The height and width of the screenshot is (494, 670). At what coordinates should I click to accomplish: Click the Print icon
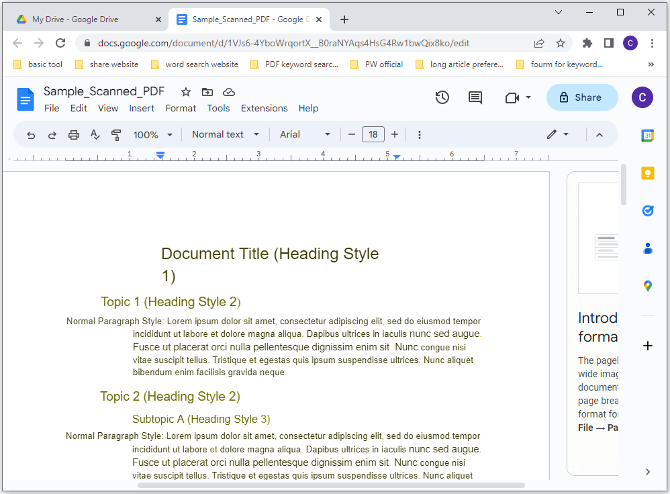(x=73, y=135)
